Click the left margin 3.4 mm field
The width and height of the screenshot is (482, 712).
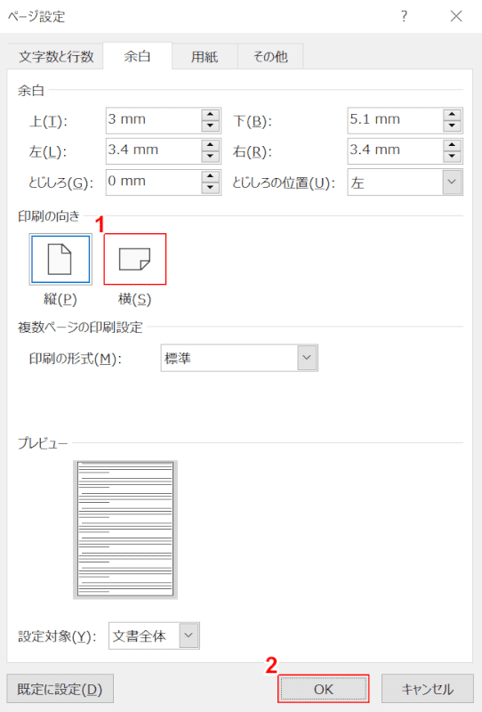[154, 151]
